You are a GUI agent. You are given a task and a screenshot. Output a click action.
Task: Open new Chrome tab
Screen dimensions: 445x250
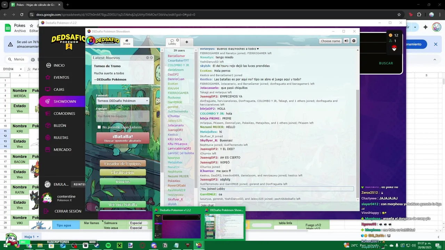click(x=67, y=5)
